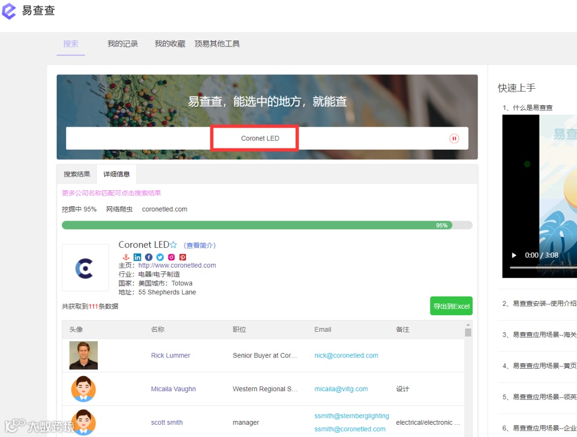The image size is (577, 437).
Task: Click the 'electrical/electronic ...' remark cell
Action: point(428,422)
